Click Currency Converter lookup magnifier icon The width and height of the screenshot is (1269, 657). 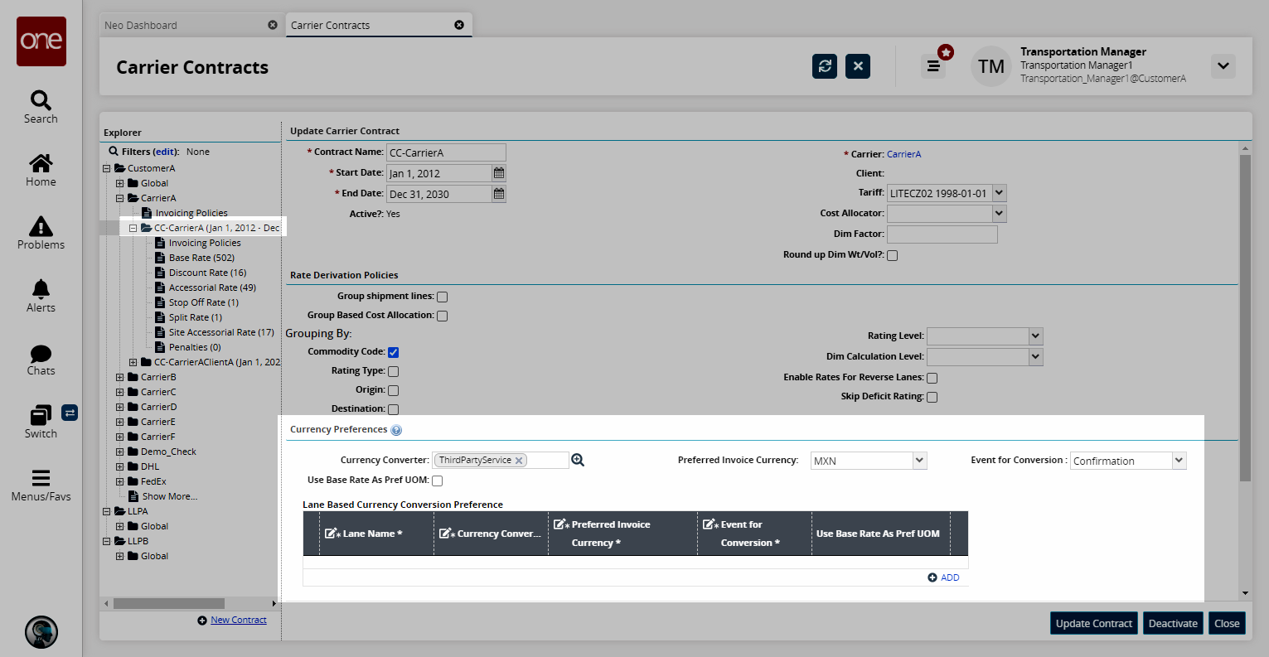pyautogui.click(x=578, y=460)
